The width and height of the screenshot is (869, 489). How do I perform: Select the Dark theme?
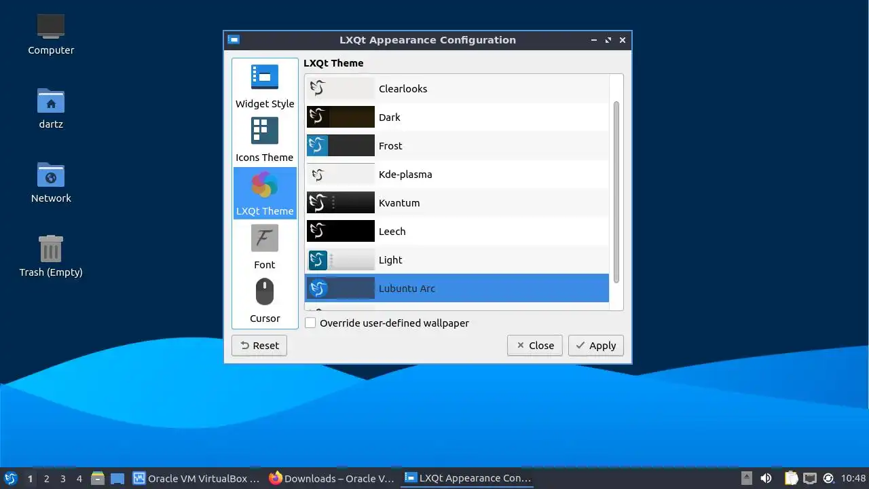[x=457, y=117]
